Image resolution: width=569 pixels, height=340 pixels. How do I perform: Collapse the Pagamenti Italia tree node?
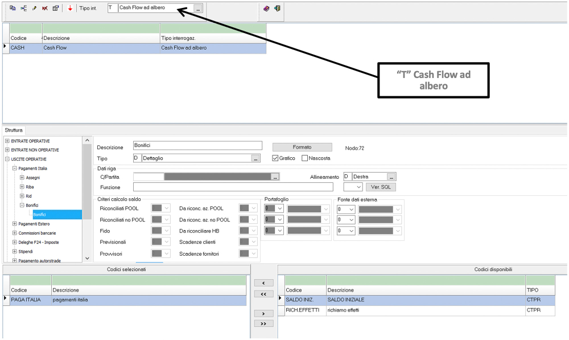14,168
